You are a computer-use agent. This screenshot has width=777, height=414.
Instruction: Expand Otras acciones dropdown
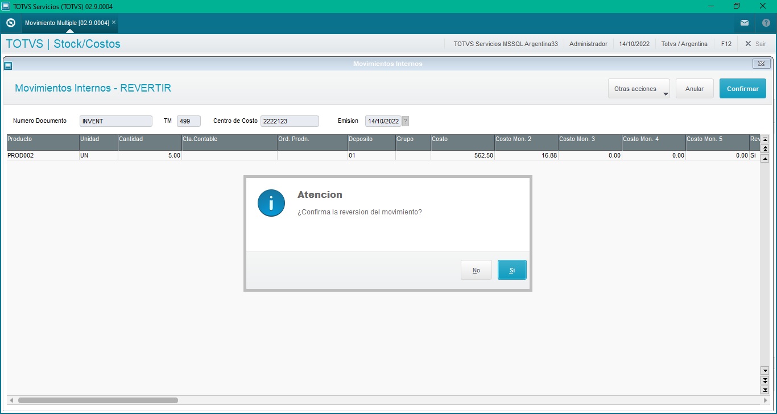(639, 89)
